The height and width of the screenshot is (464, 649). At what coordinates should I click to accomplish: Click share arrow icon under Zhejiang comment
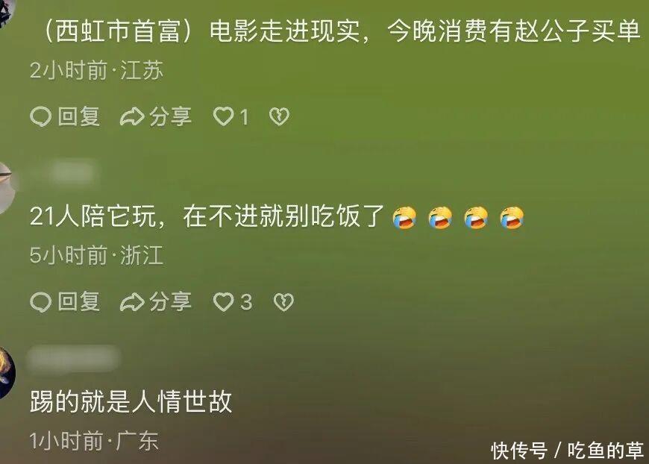point(132,301)
